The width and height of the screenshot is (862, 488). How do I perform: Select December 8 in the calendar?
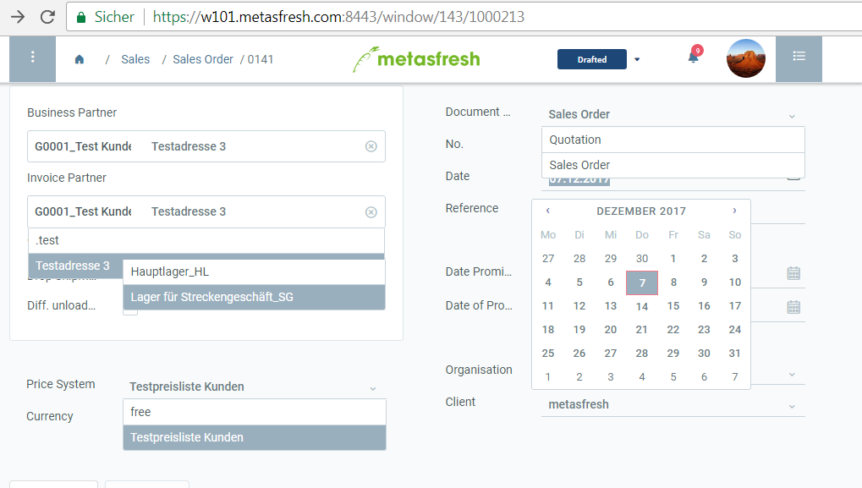click(x=673, y=282)
